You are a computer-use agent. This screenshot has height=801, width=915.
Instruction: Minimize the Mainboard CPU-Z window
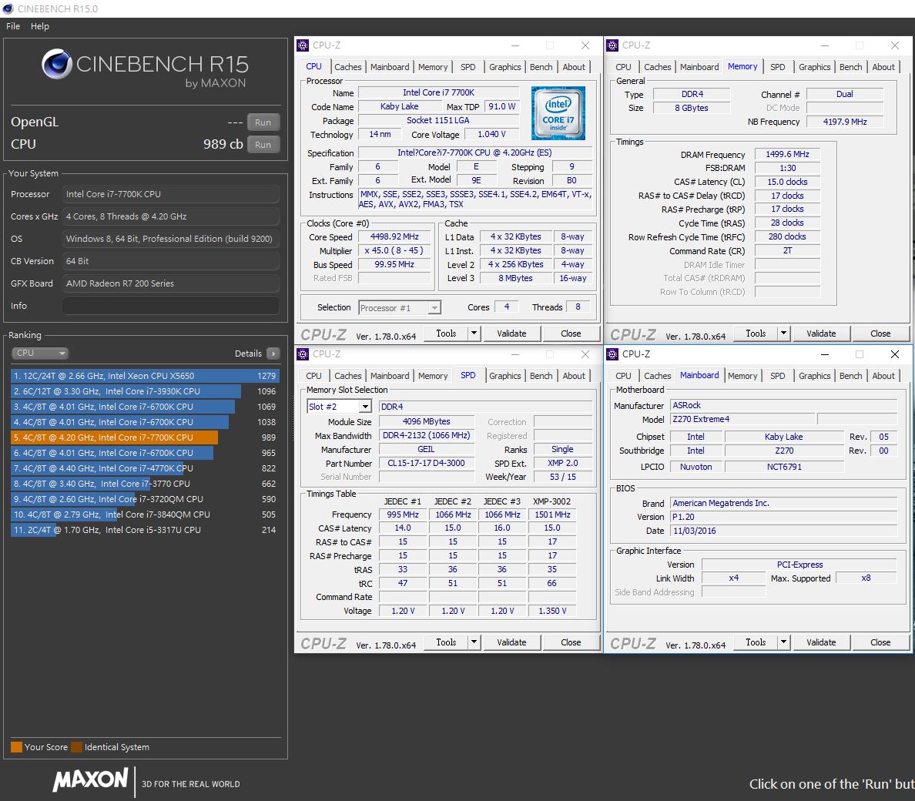coord(825,354)
